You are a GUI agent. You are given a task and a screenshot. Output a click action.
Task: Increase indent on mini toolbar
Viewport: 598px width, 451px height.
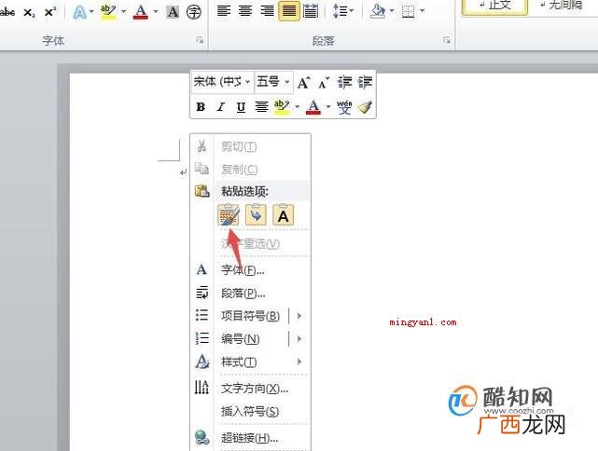point(365,82)
